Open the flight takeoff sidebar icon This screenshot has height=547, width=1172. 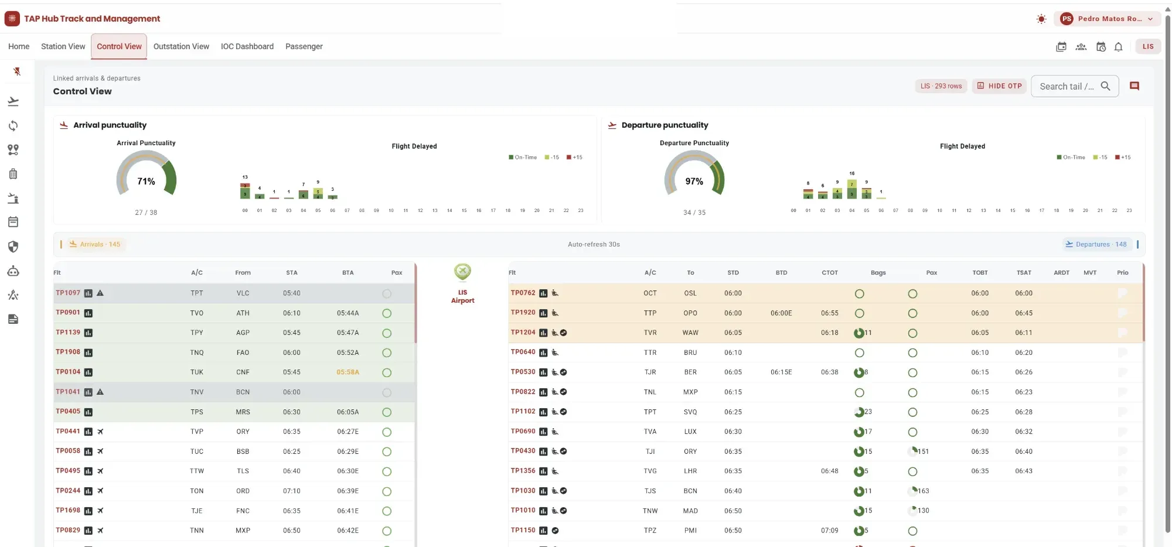[13, 102]
